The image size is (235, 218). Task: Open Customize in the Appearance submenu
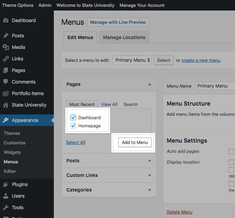click(x=15, y=143)
